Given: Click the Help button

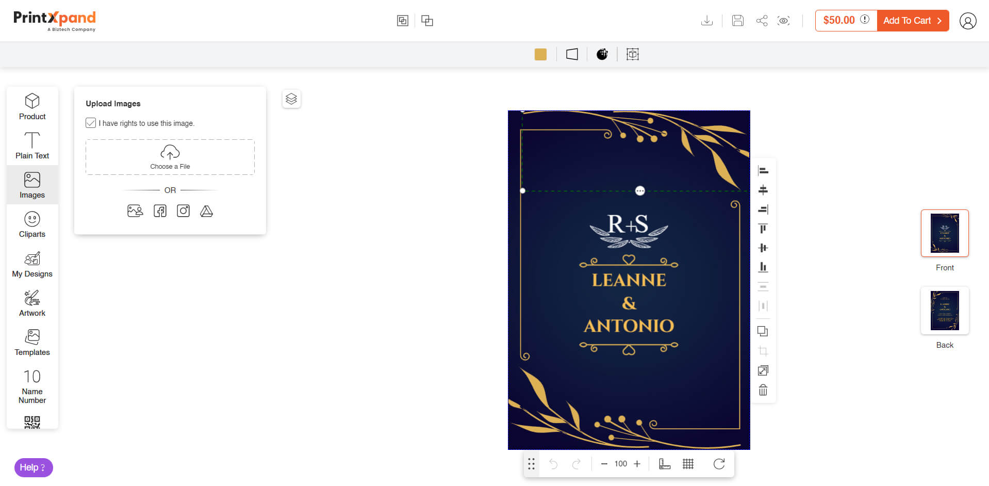Looking at the screenshot, I should pyautogui.click(x=34, y=467).
